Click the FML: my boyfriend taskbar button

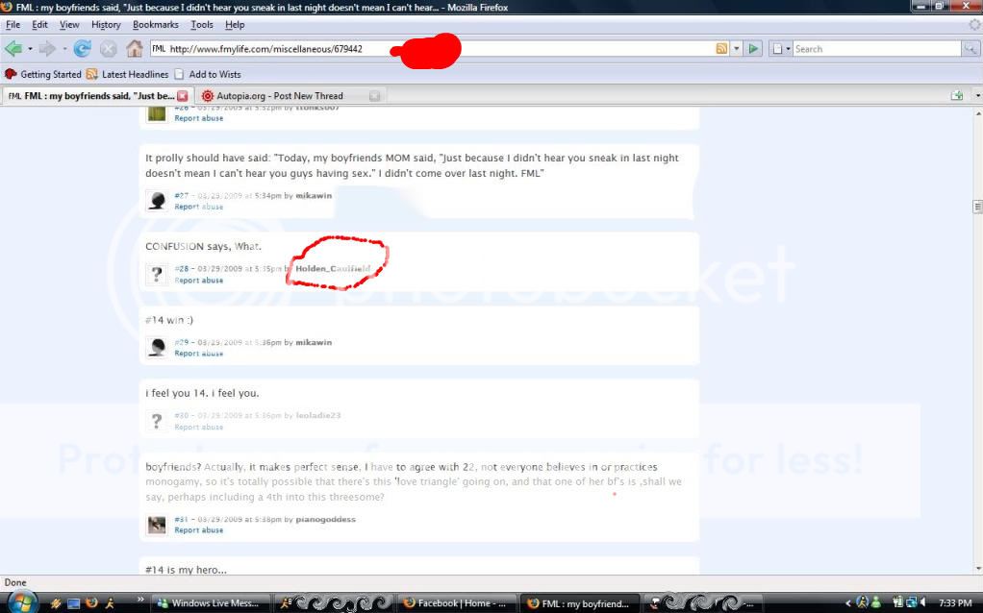click(x=581, y=603)
